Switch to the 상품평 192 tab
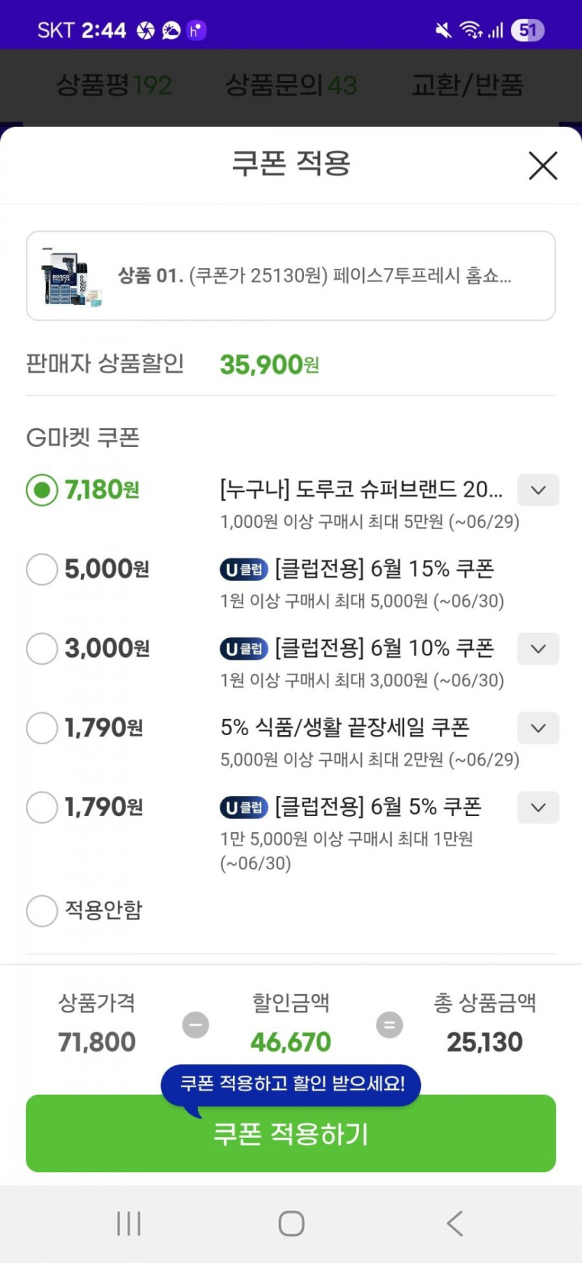 click(x=114, y=85)
